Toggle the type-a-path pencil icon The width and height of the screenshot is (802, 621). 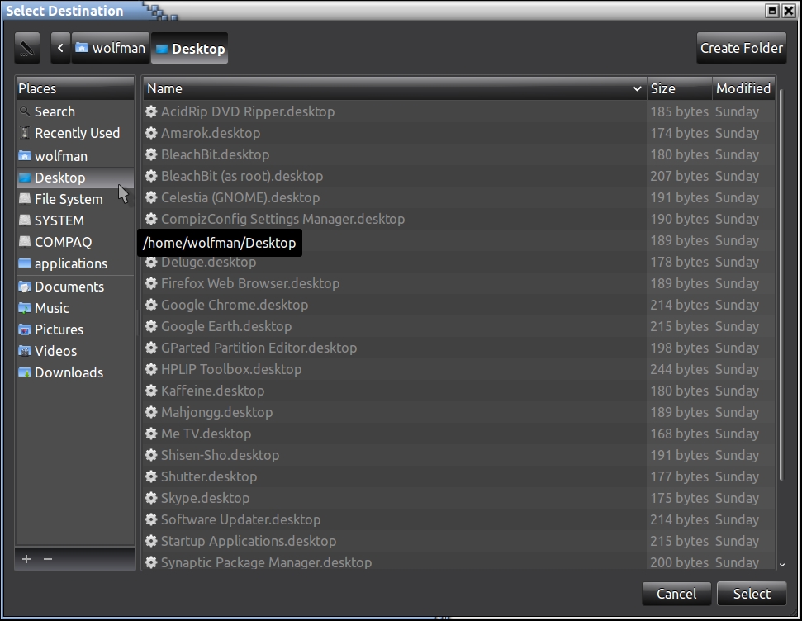point(27,49)
